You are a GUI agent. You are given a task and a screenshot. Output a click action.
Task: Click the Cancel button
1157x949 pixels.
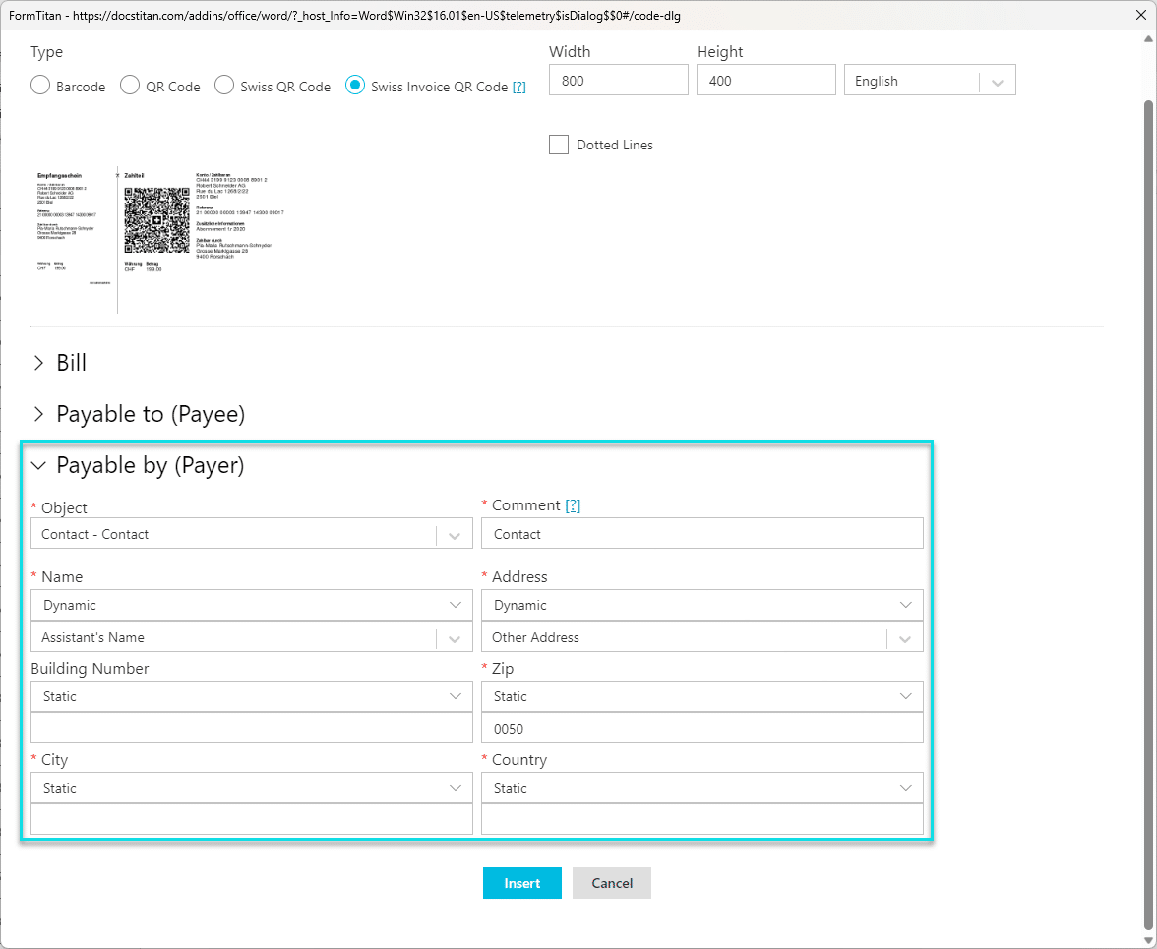[x=611, y=883]
